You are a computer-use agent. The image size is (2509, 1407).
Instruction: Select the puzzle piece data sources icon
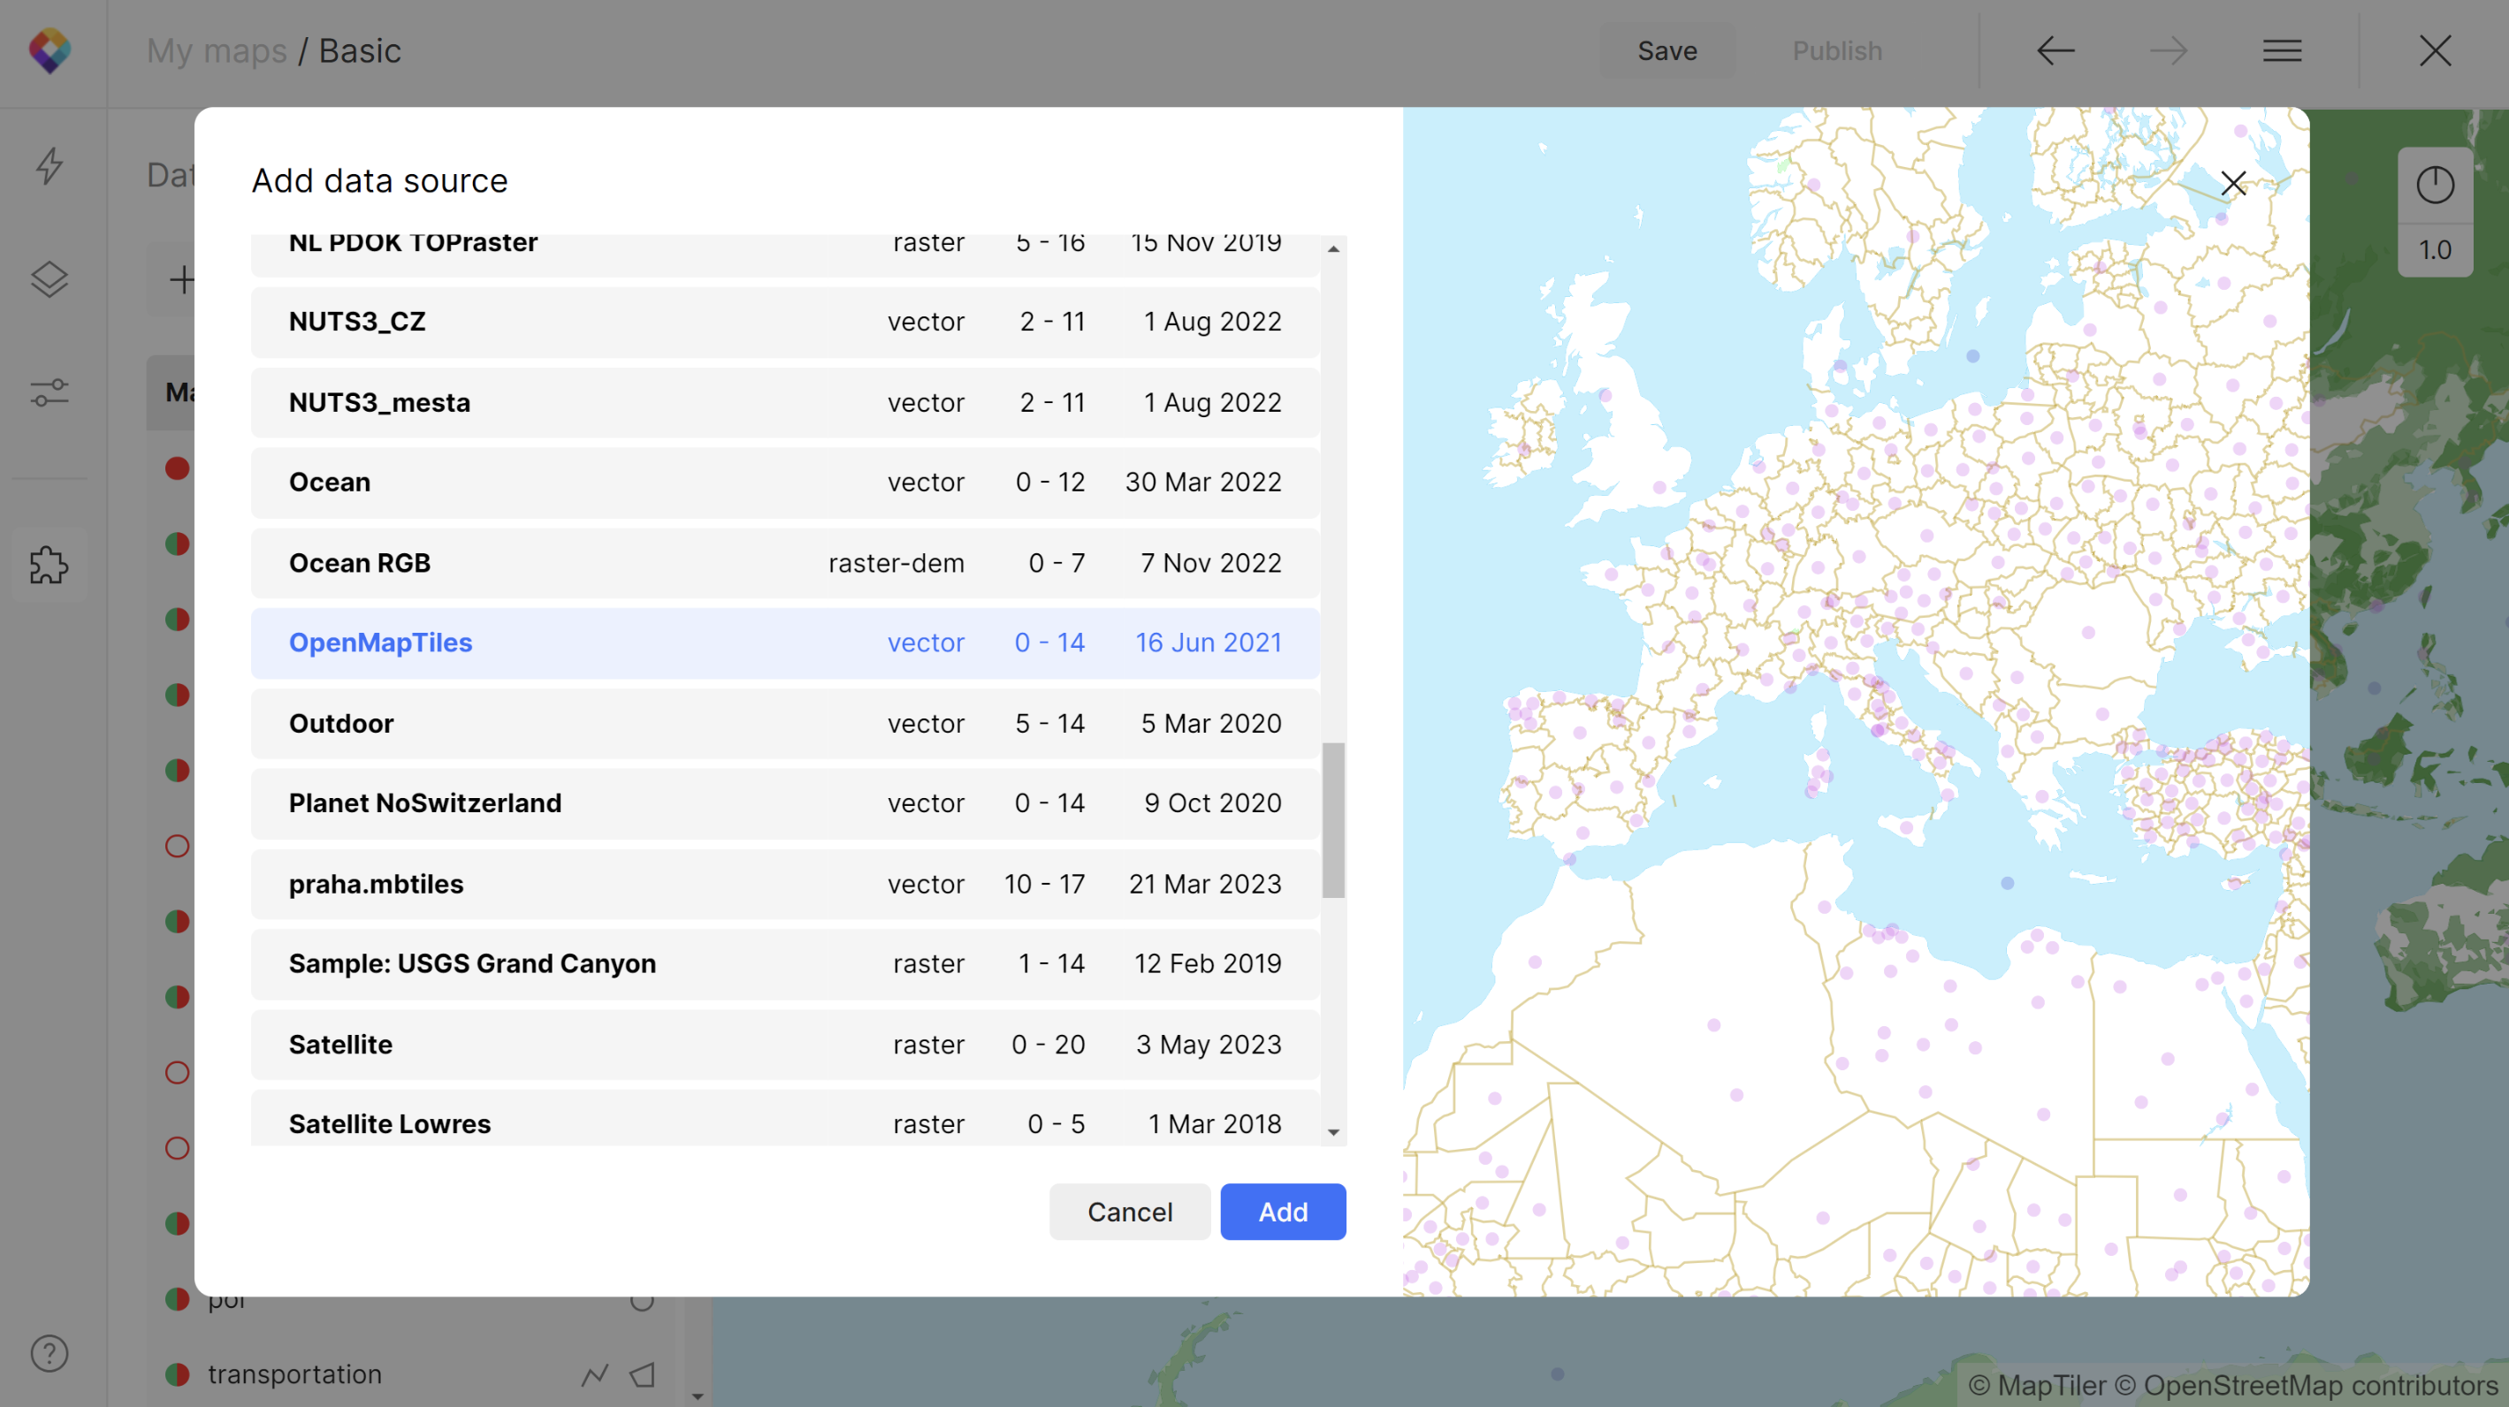tap(49, 565)
